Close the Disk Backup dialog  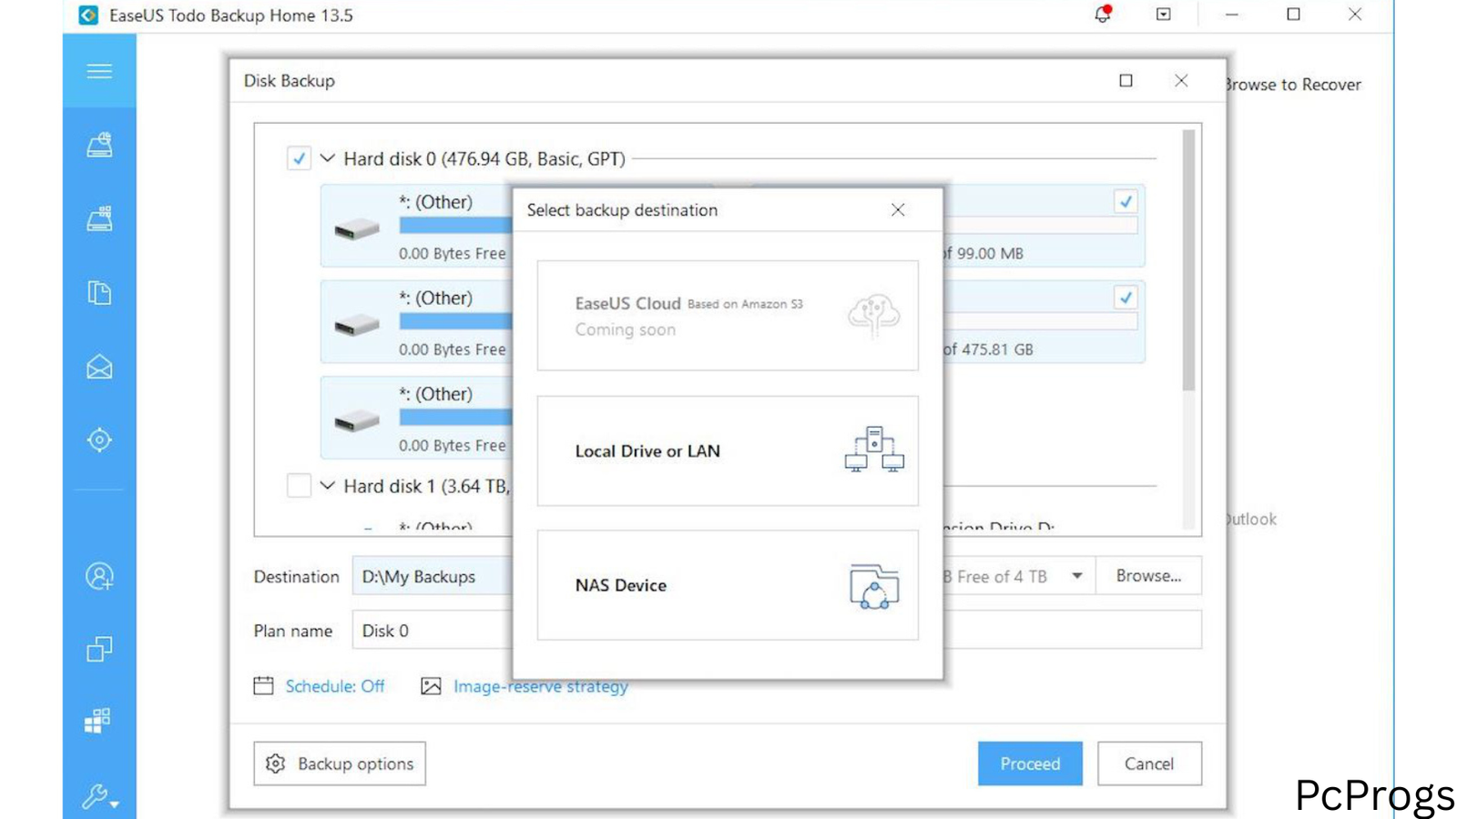[1181, 81]
